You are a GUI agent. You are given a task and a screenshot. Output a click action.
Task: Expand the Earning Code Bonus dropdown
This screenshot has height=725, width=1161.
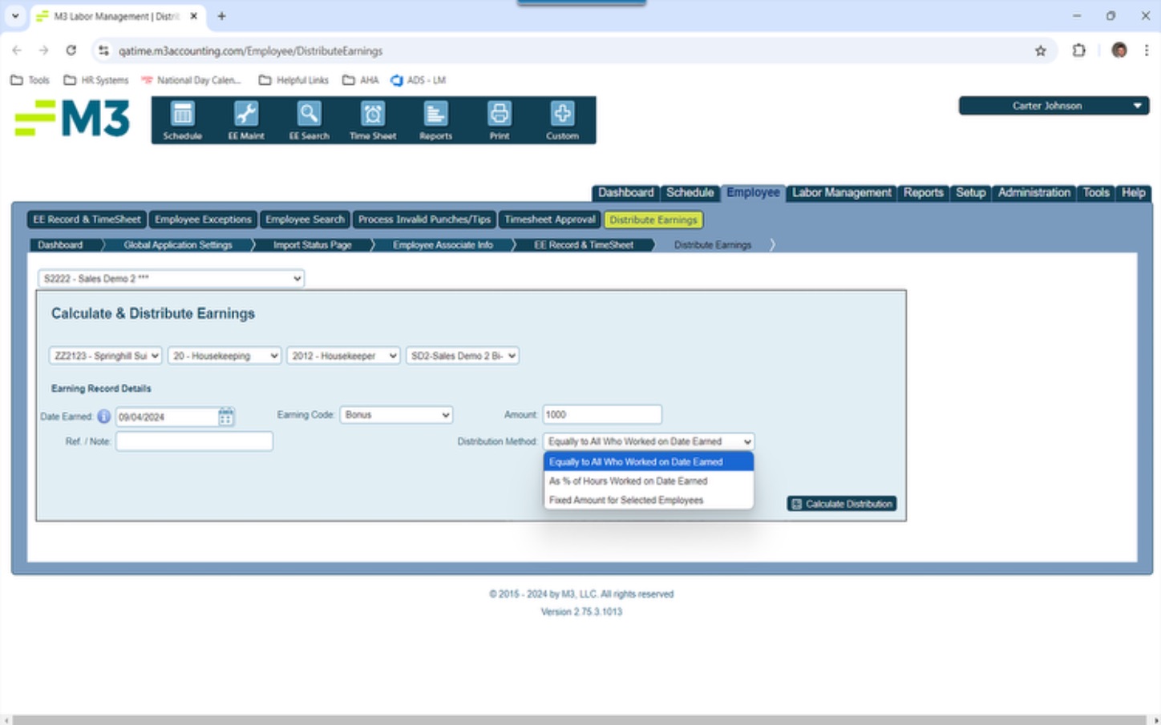tap(397, 415)
